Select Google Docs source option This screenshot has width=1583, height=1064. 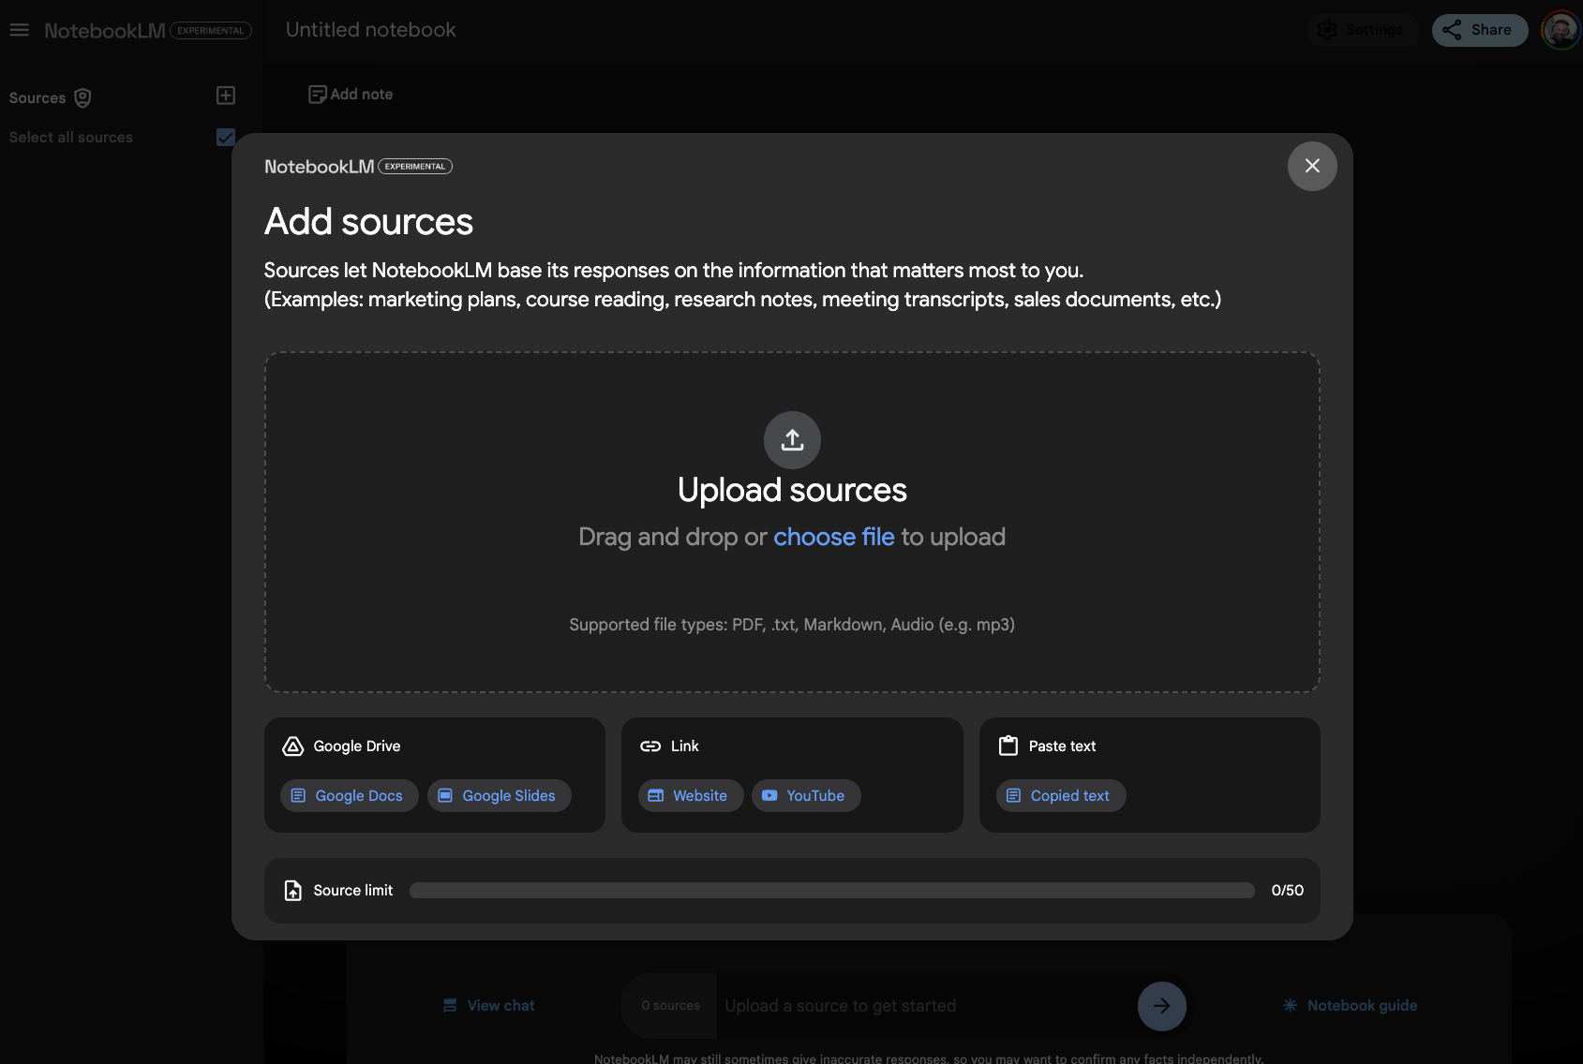click(350, 795)
